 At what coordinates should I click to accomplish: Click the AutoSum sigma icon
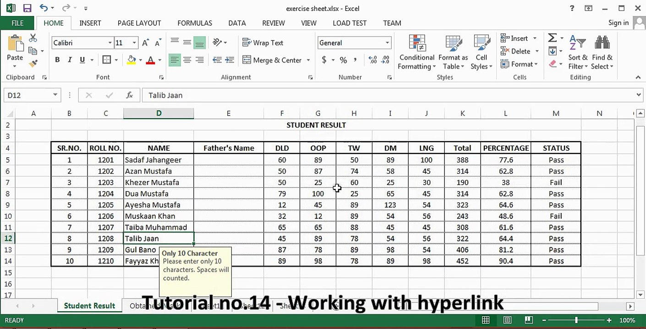click(553, 38)
